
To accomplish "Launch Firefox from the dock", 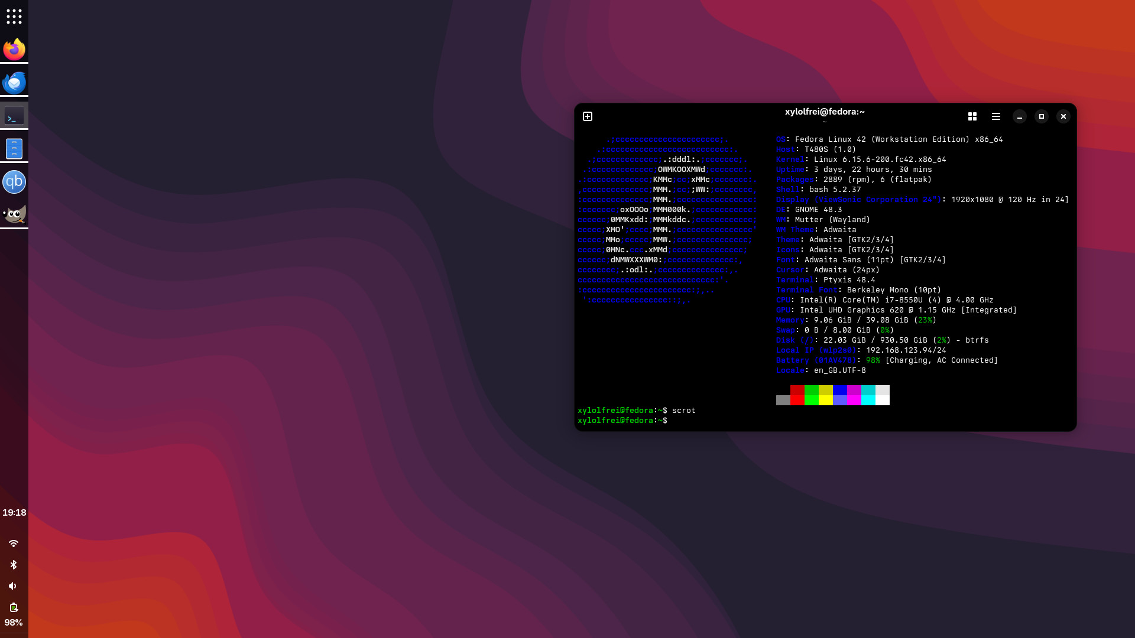I will (14, 49).
